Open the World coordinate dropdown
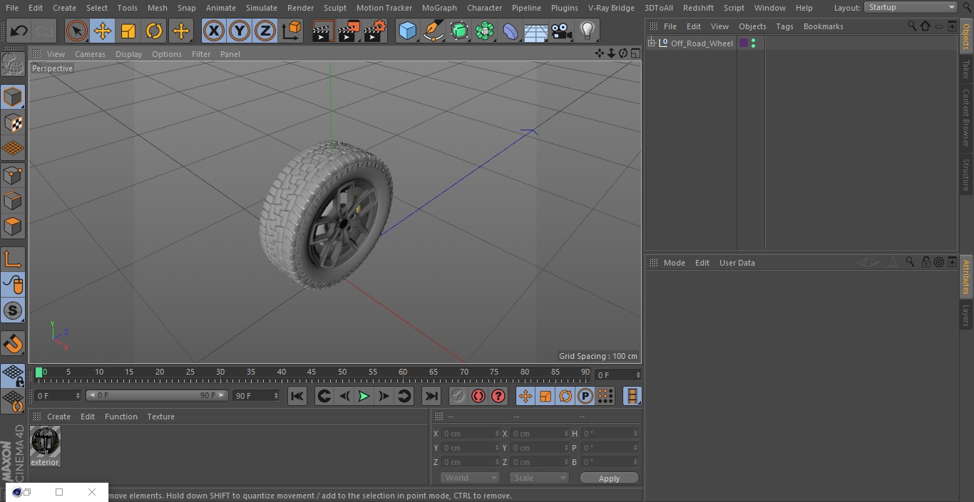 pos(470,478)
